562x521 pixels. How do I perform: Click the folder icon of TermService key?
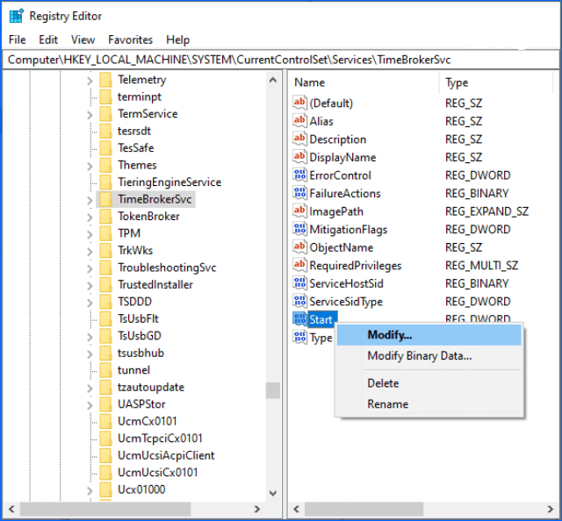click(x=105, y=114)
